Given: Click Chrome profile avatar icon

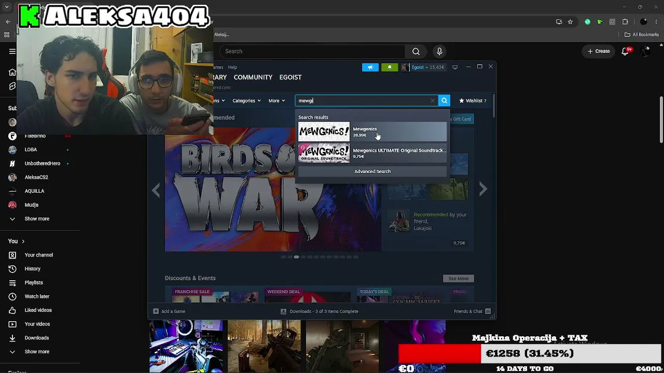Looking at the screenshot, I should [644, 22].
